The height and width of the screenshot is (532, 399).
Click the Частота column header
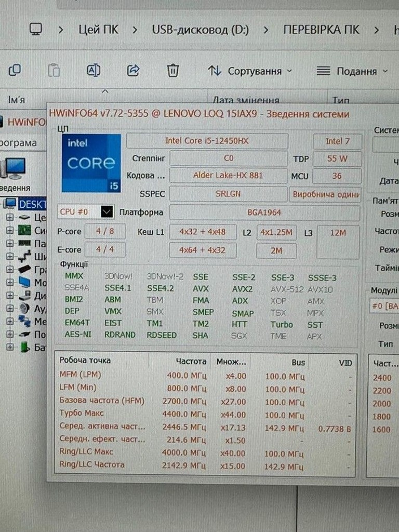[x=191, y=362]
